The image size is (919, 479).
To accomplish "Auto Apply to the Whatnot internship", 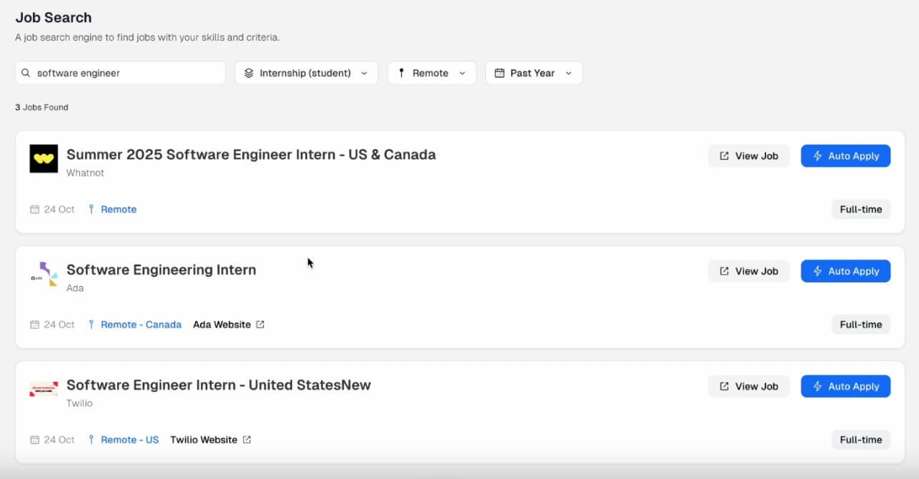I will 845,156.
